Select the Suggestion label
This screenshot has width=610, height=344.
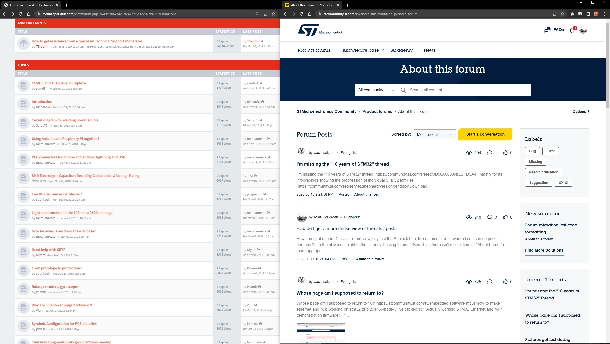(538, 183)
